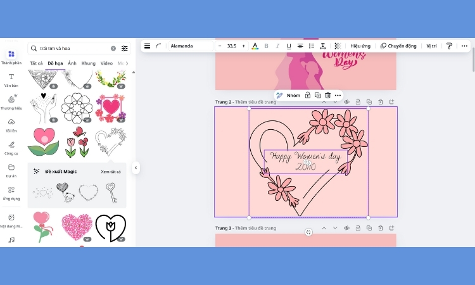
Task: Collapse the side panel with arrow handle
Action: point(136,168)
